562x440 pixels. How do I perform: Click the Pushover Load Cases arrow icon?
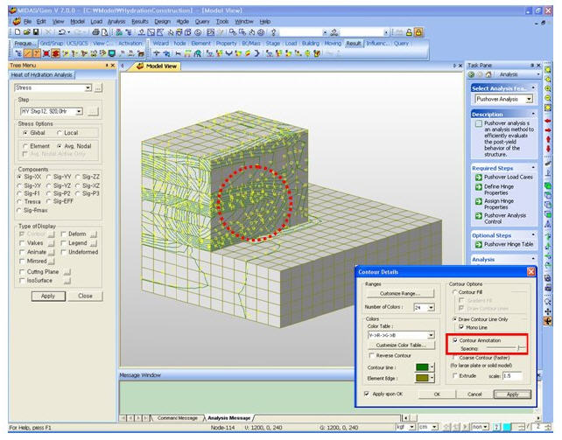tap(478, 177)
